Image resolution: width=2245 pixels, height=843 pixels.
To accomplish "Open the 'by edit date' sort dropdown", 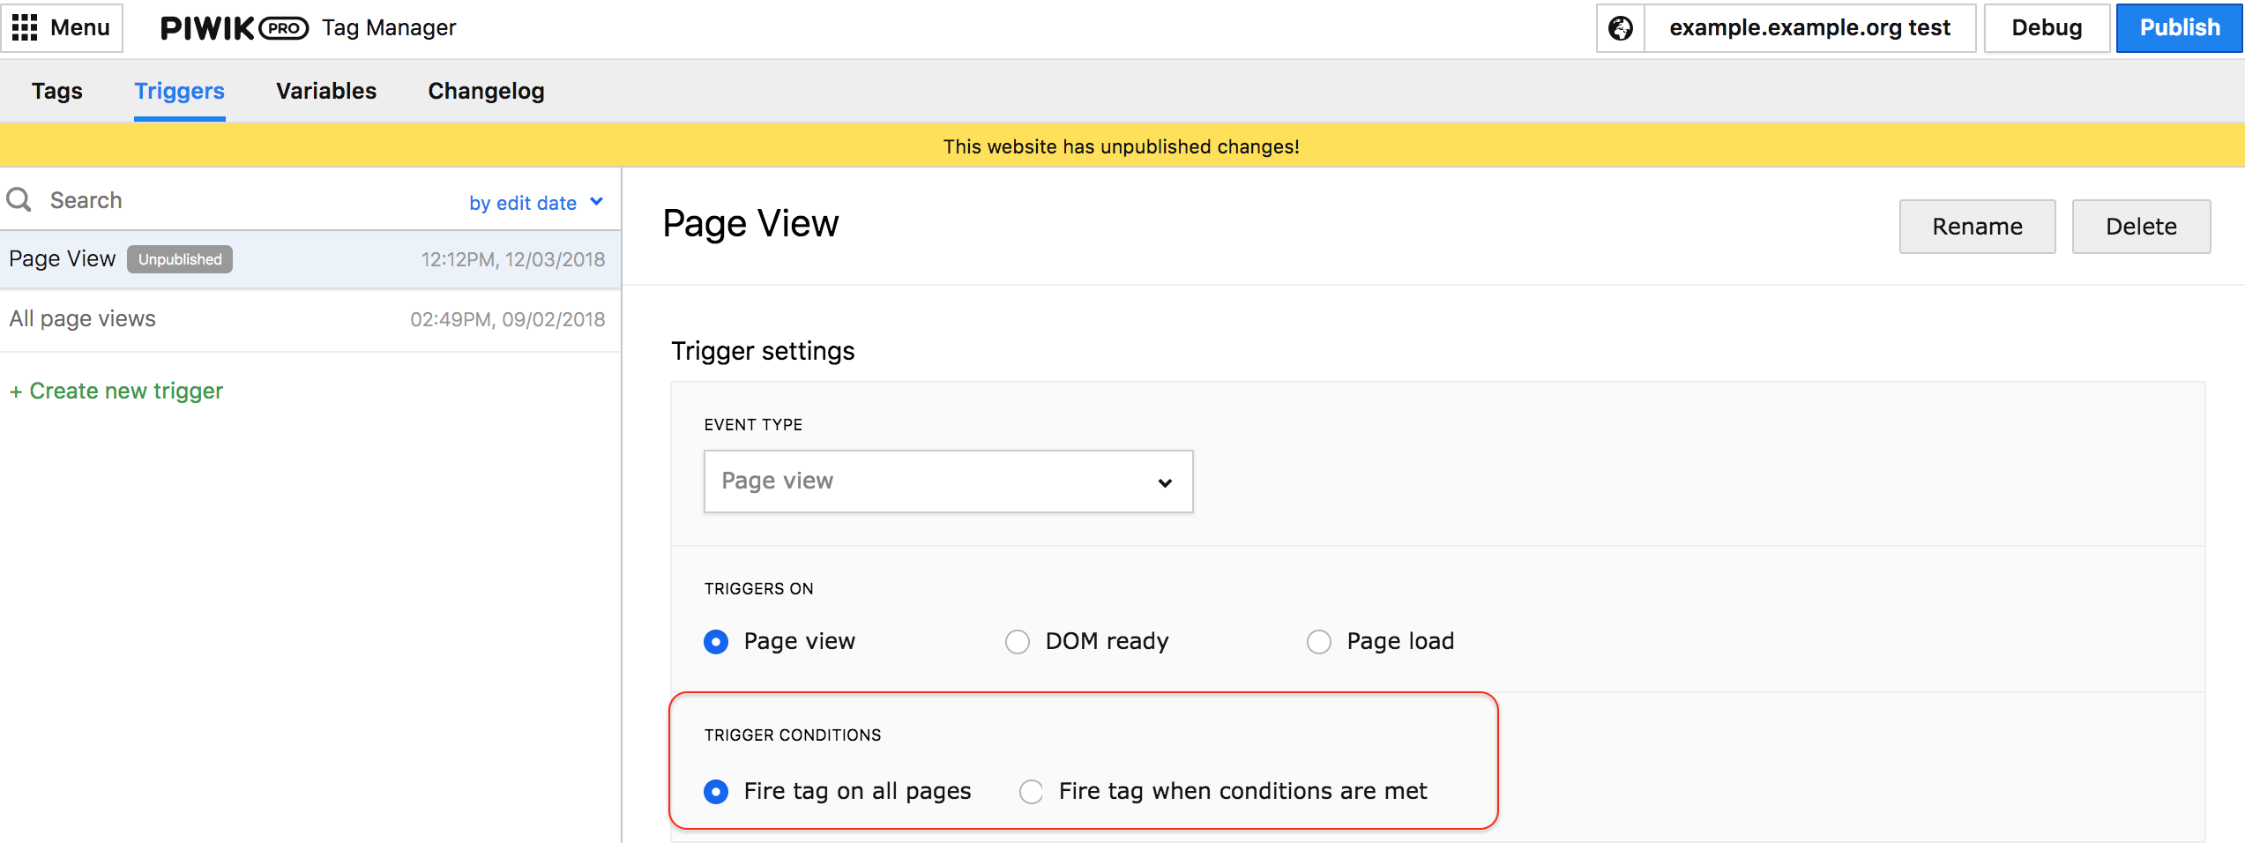I will pyautogui.click(x=536, y=203).
